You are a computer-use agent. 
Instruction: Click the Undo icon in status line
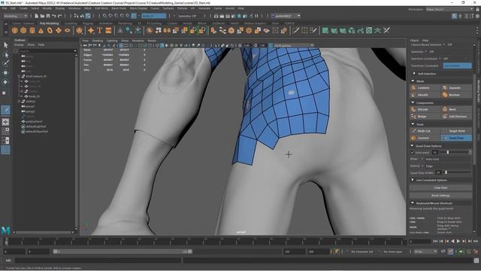[54, 16]
